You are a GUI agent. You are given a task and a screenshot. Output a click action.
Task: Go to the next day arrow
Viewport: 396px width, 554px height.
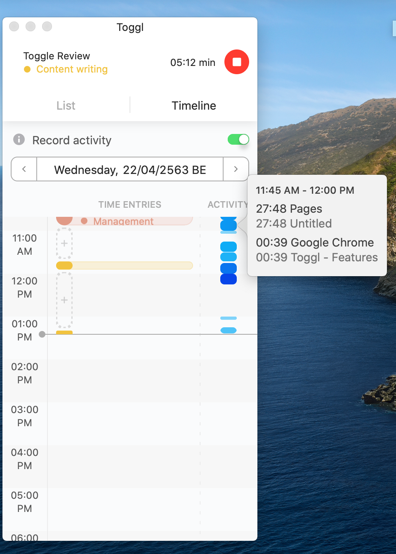(x=236, y=169)
